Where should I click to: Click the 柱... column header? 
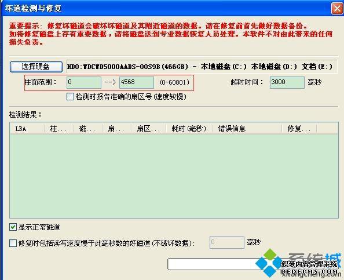coord(59,129)
